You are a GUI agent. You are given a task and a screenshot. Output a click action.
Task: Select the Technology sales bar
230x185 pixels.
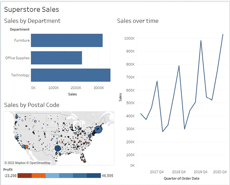click(x=71, y=75)
